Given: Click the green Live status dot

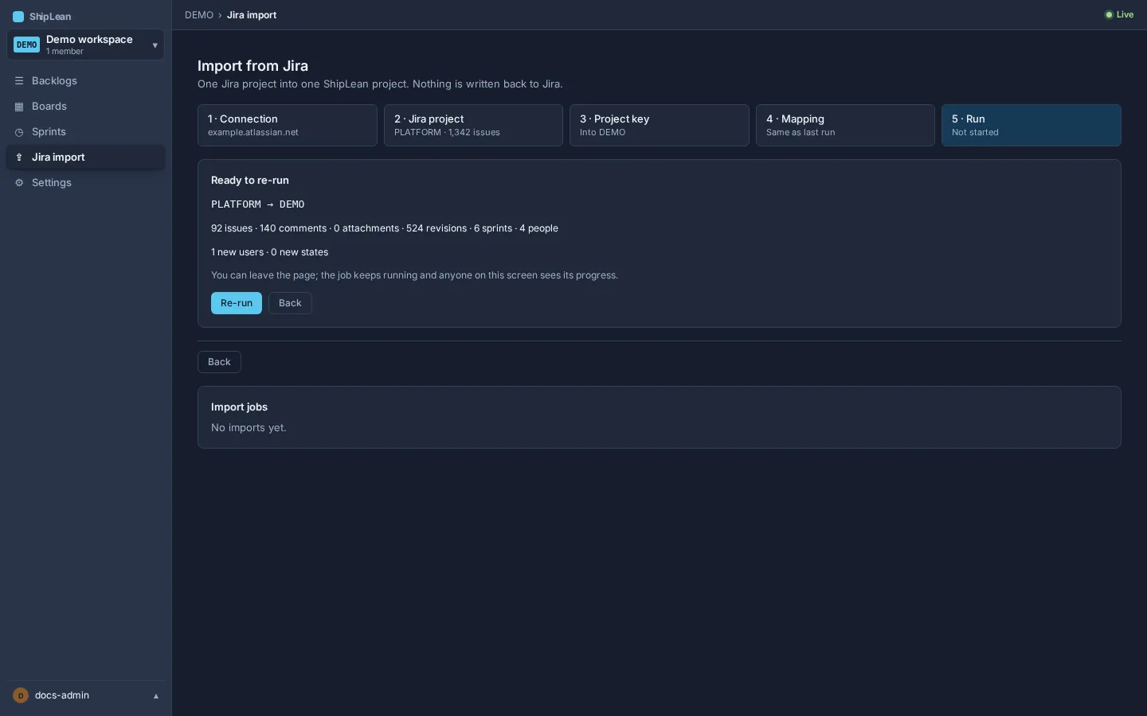Looking at the screenshot, I should click(x=1109, y=15).
